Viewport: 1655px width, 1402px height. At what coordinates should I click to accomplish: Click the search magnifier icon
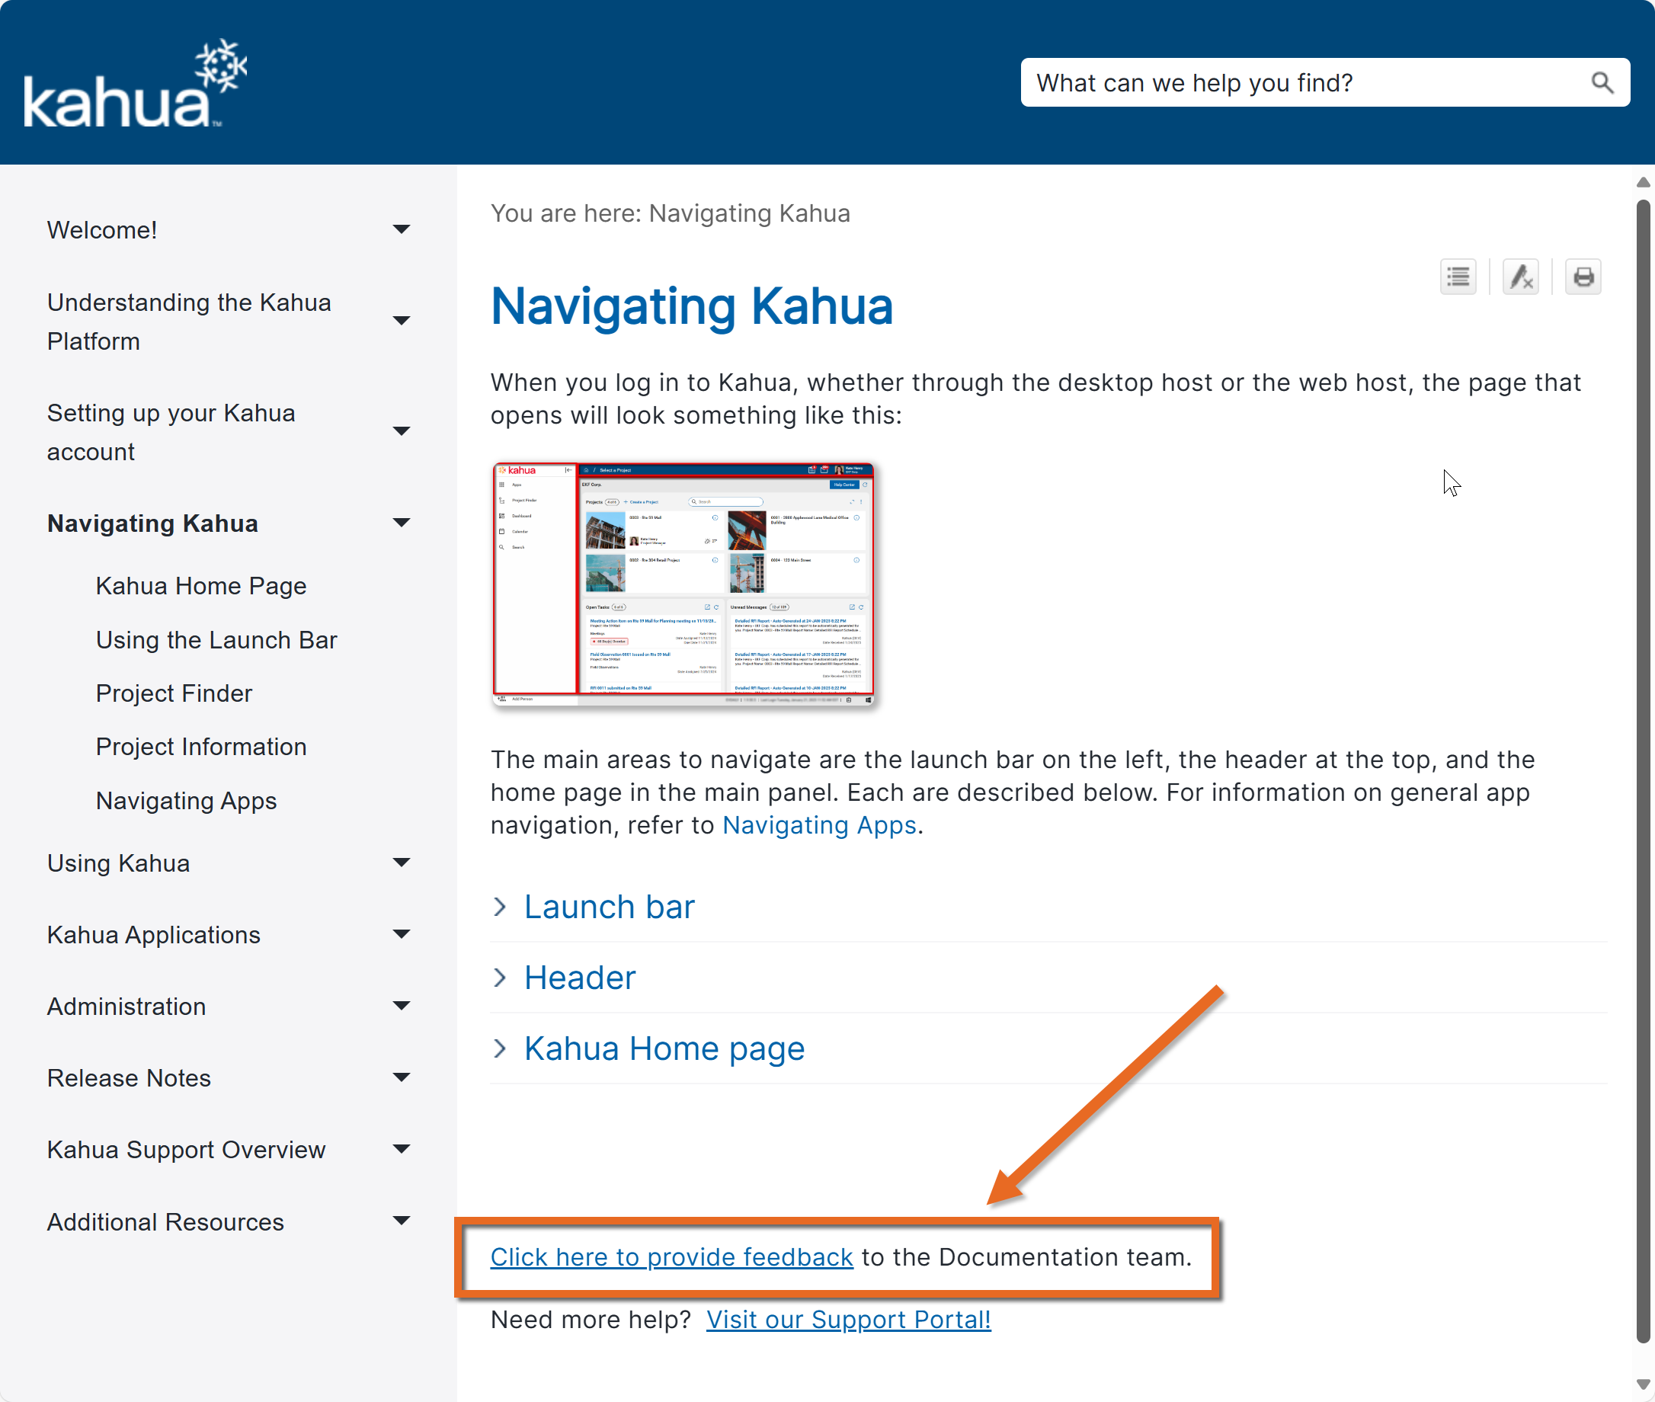click(1602, 82)
